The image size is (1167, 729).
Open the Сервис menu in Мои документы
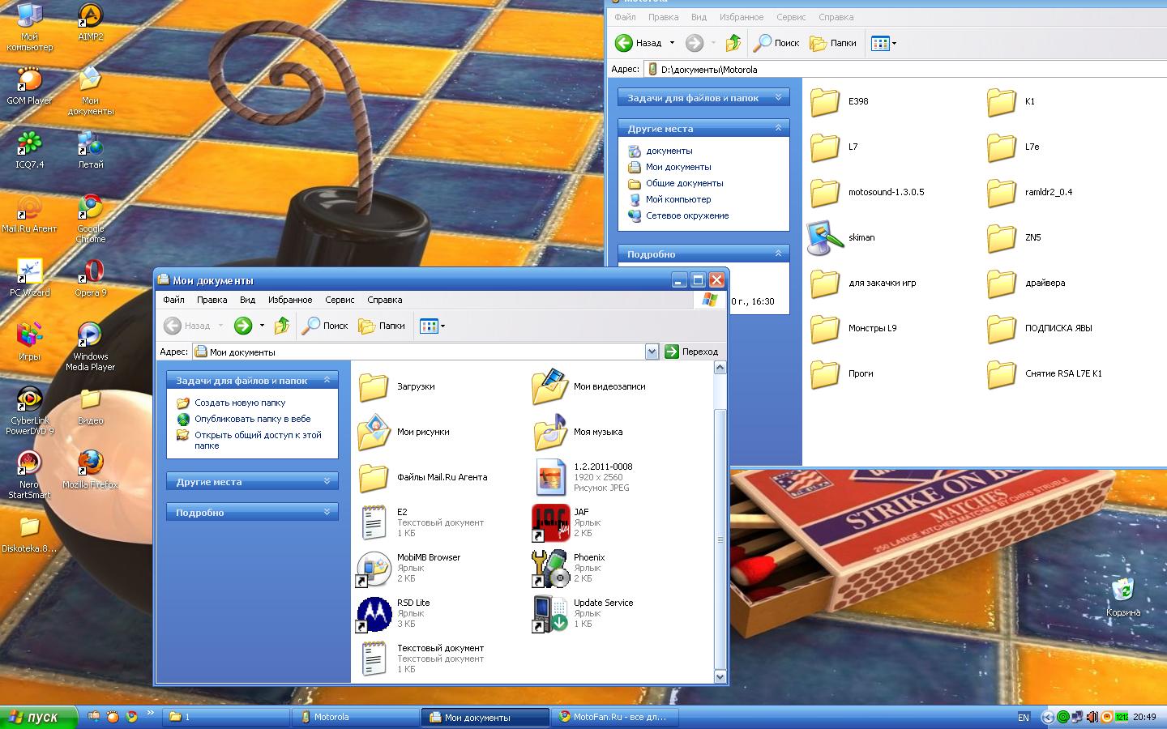(x=340, y=300)
